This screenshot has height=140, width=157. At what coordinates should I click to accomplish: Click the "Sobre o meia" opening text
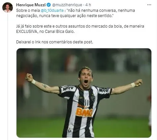(x=28, y=11)
